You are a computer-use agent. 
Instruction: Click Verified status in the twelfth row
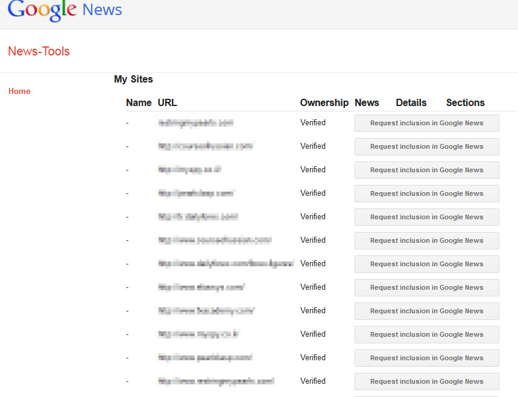[313, 381]
